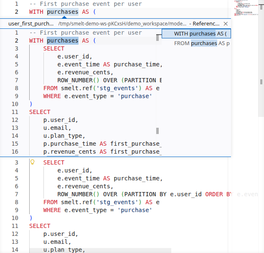Click the /tmp/smelt-demo workspace path in peek header
Viewport: 264px width, 253px height.
click(x=123, y=24)
